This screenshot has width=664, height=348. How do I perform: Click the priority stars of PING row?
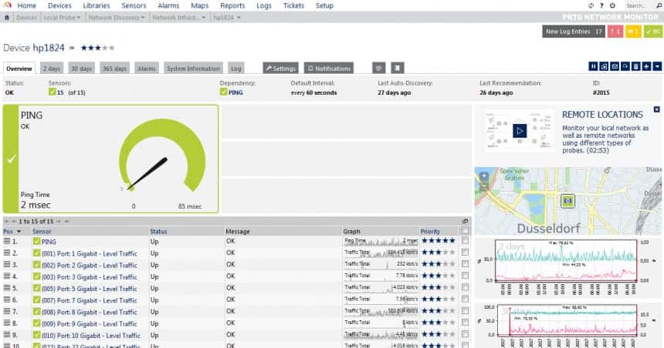[439, 241]
